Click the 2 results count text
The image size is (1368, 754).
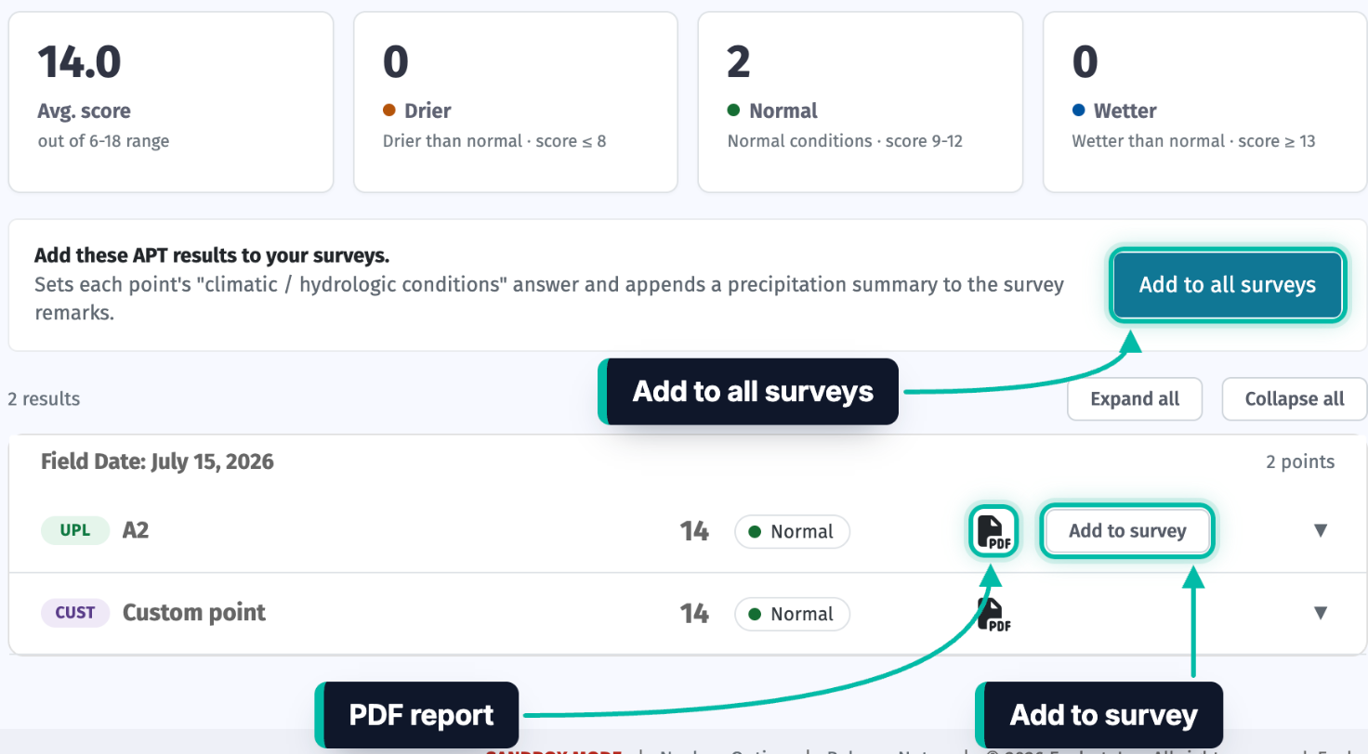point(44,399)
